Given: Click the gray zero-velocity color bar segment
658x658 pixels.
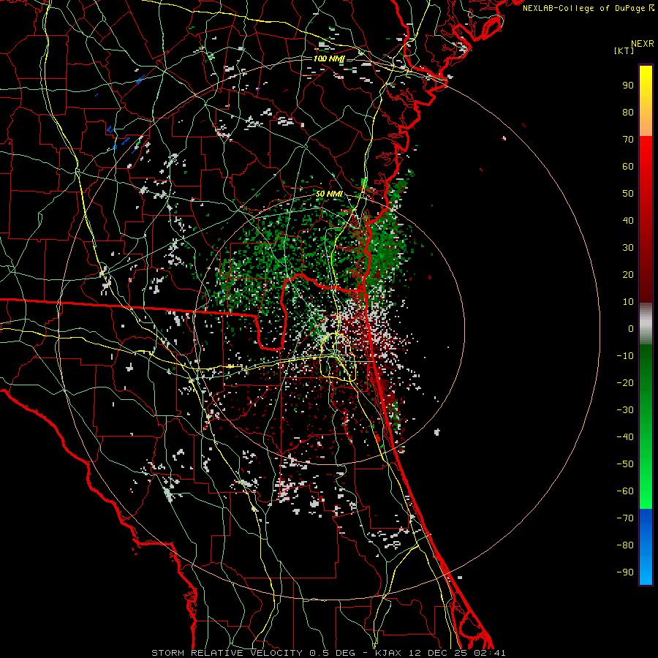Looking at the screenshot, I should pyautogui.click(x=646, y=324).
